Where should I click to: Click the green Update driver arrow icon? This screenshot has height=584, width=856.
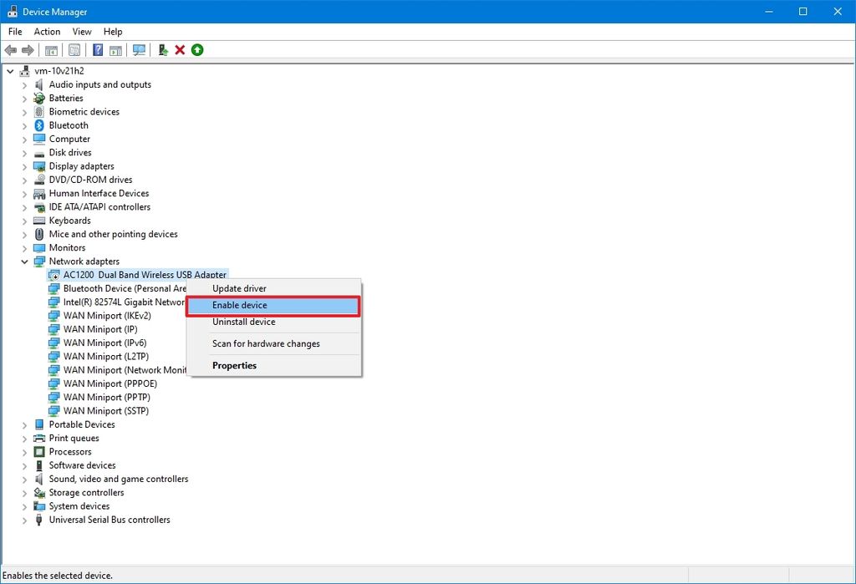click(197, 50)
